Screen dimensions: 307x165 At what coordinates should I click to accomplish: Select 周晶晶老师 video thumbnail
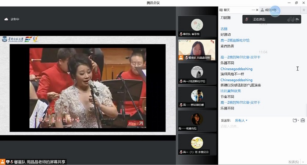(x=197, y=50)
